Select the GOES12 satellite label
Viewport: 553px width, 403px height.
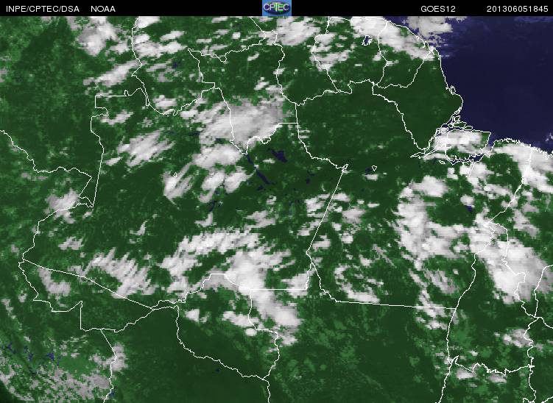pos(438,9)
